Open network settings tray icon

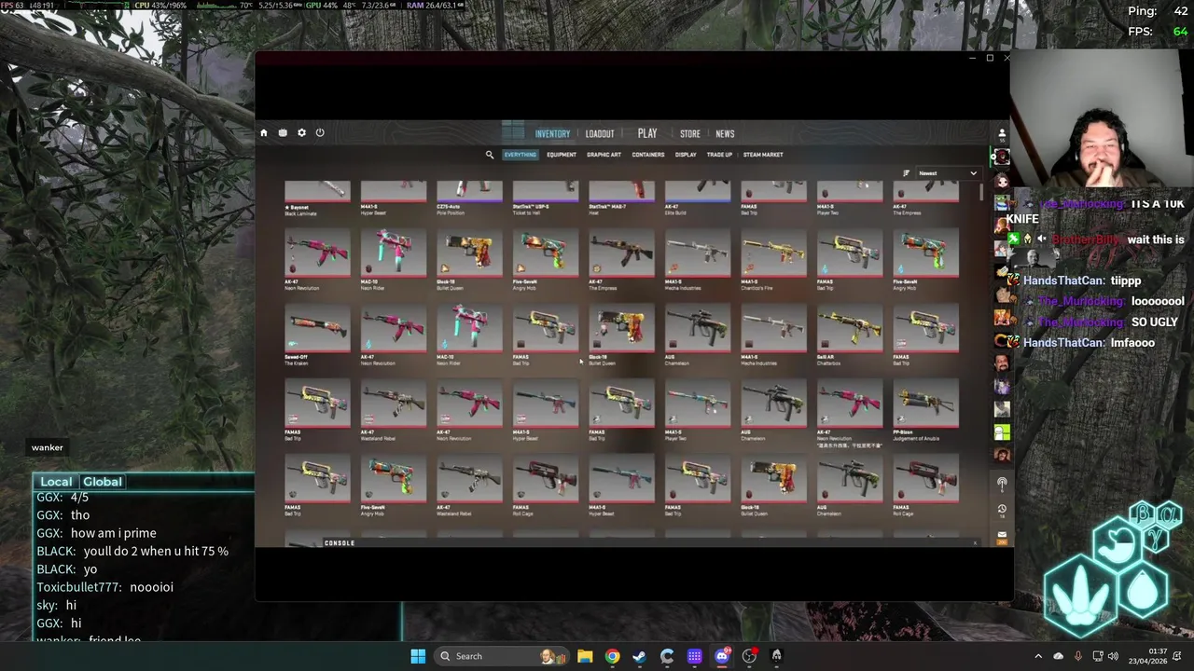point(1098,656)
